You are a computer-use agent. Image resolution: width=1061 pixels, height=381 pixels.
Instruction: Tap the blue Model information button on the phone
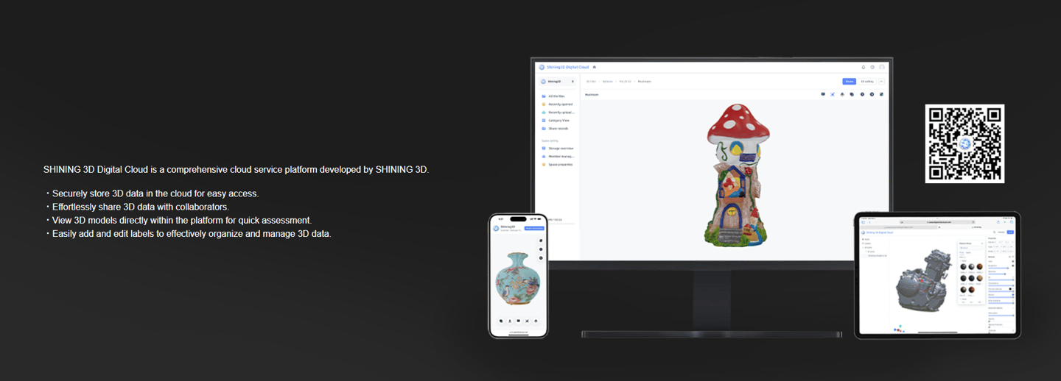534,228
